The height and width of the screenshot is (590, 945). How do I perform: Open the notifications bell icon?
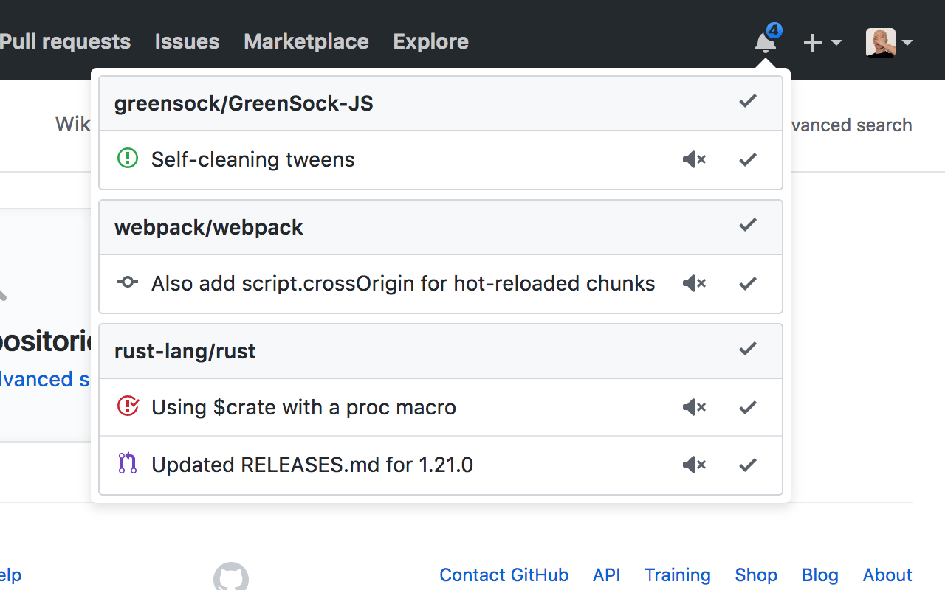[x=766, y=43]
